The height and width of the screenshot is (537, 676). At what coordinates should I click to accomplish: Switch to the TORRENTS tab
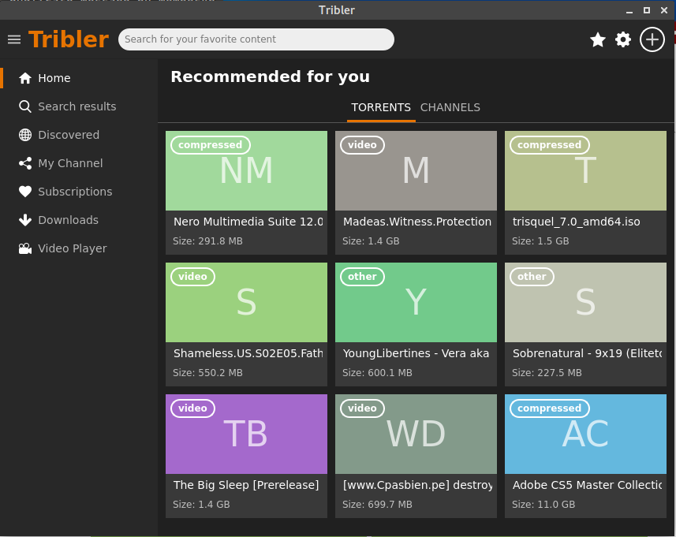point(381,107)
